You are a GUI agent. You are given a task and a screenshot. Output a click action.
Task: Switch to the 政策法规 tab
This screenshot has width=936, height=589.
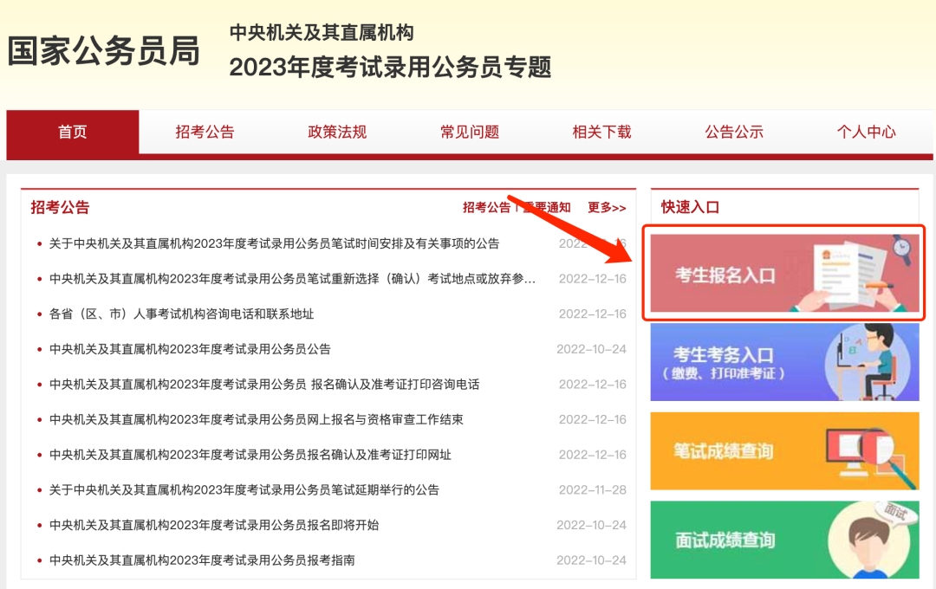coord(335,133)
